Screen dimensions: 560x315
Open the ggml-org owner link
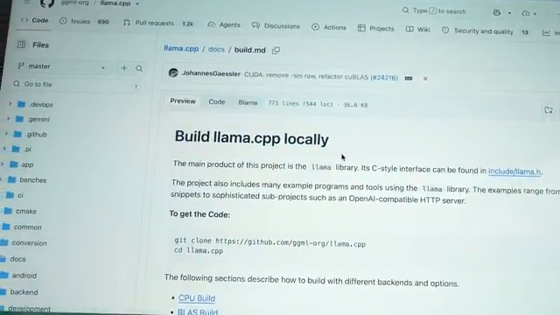(x=74, y=3)
